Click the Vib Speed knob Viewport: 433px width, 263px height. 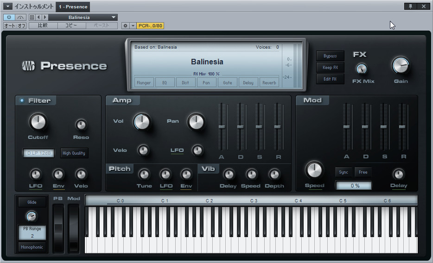point(251,174)
